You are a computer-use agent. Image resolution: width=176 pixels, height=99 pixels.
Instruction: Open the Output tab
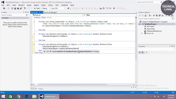click(x=40, y=89)
